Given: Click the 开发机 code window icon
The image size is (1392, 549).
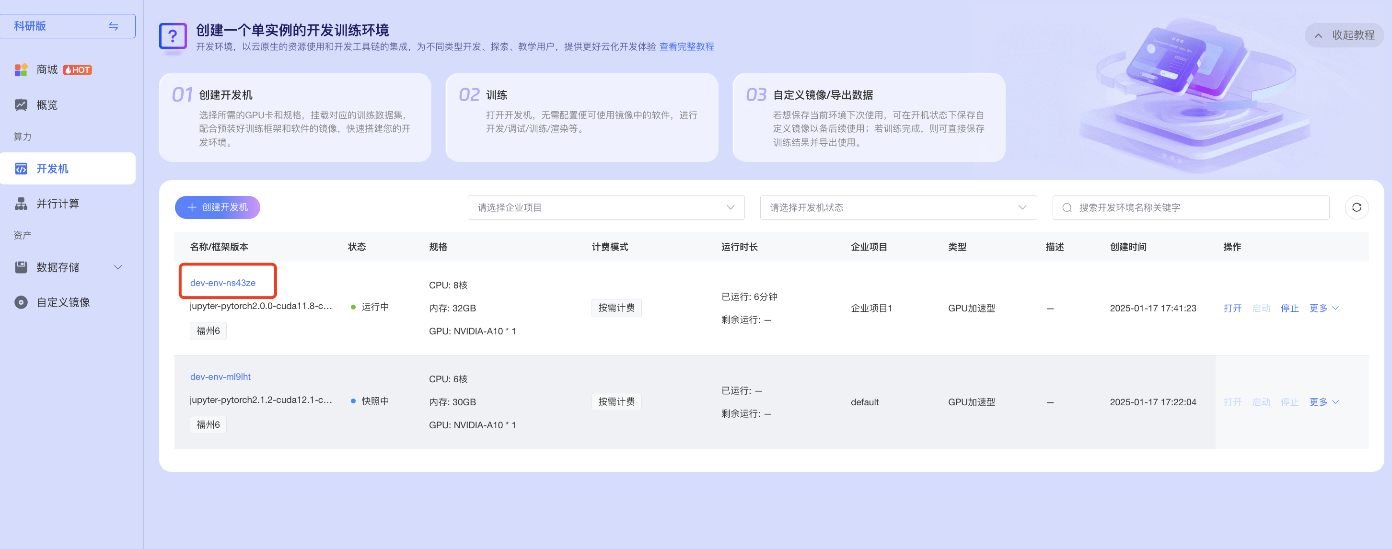Looking at the screenshot, I should (21, 169).
